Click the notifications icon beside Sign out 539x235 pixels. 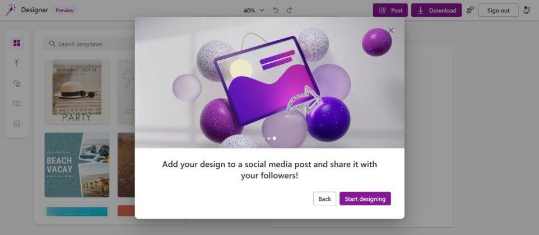point(527,10)
